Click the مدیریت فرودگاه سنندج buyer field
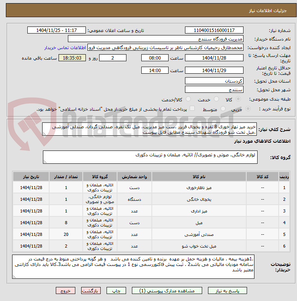 point(156,39)
